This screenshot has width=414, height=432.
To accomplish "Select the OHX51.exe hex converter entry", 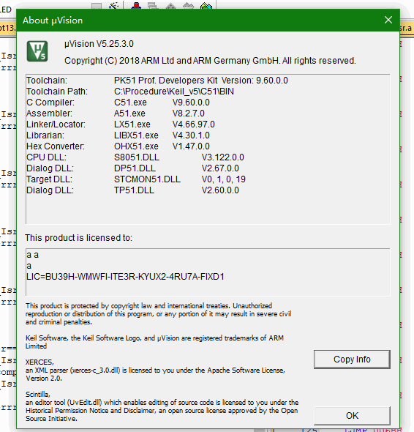I will [x=136, y=146].
